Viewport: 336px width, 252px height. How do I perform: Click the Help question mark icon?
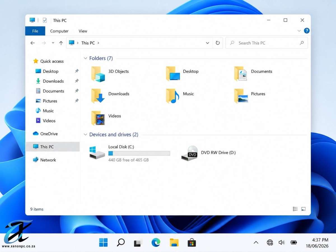[307, 31]
